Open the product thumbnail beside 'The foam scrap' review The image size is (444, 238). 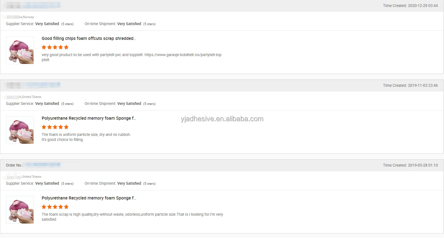pyautogui.click(x=20, y=210)
